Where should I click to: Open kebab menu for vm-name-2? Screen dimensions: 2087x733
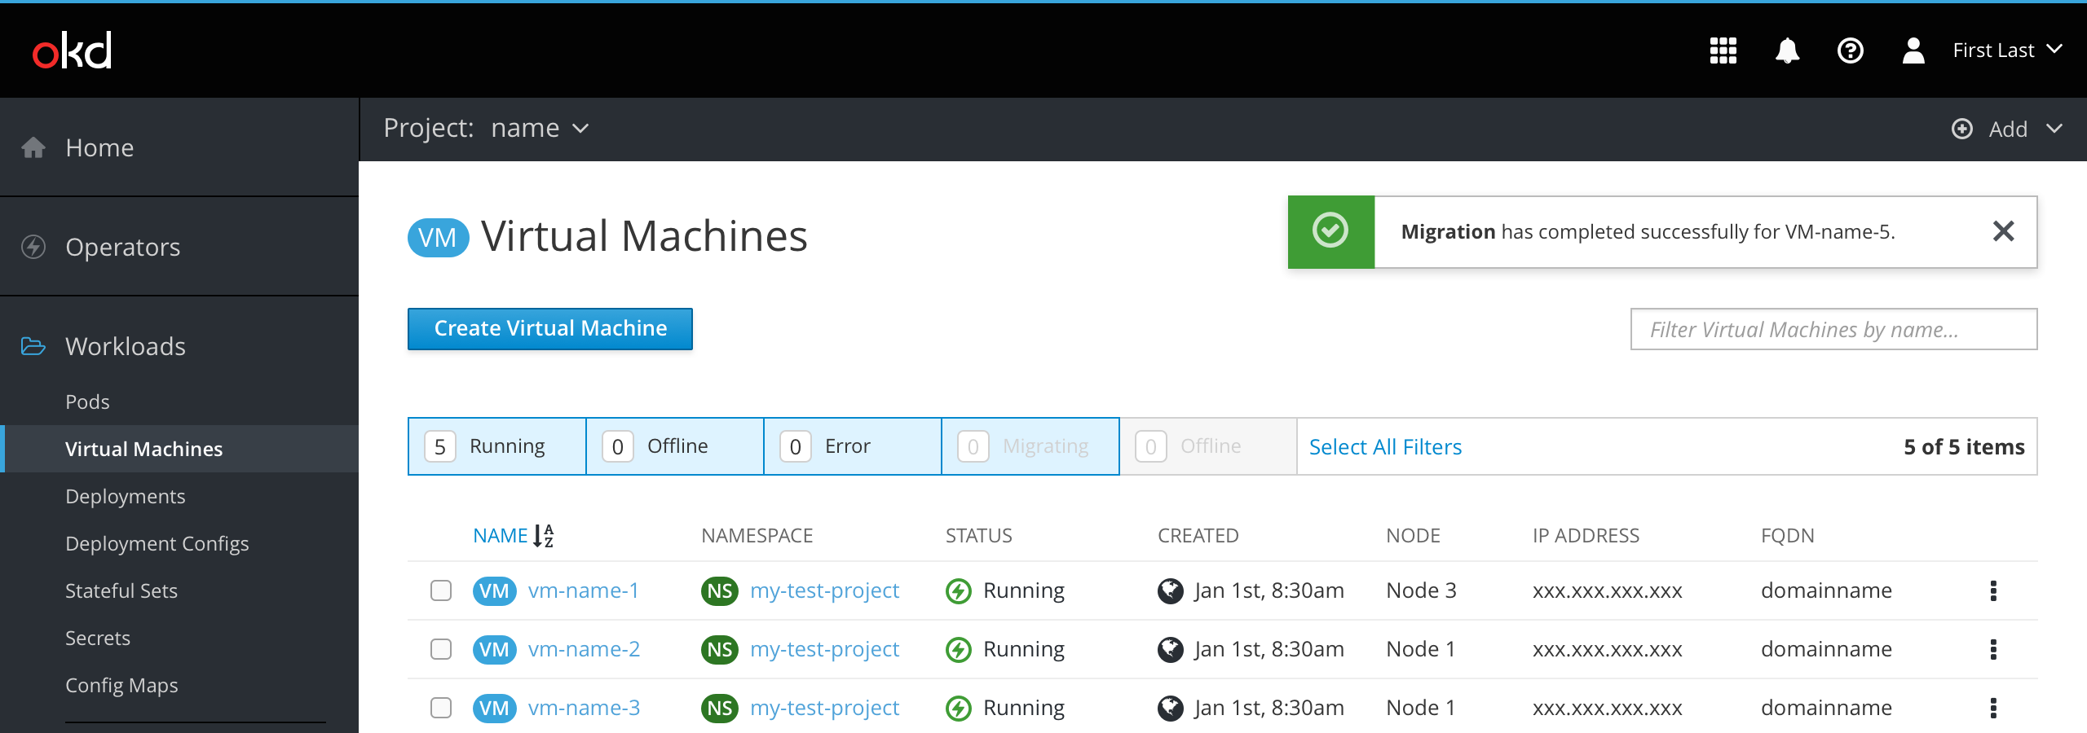click(x=1993, y=649)
